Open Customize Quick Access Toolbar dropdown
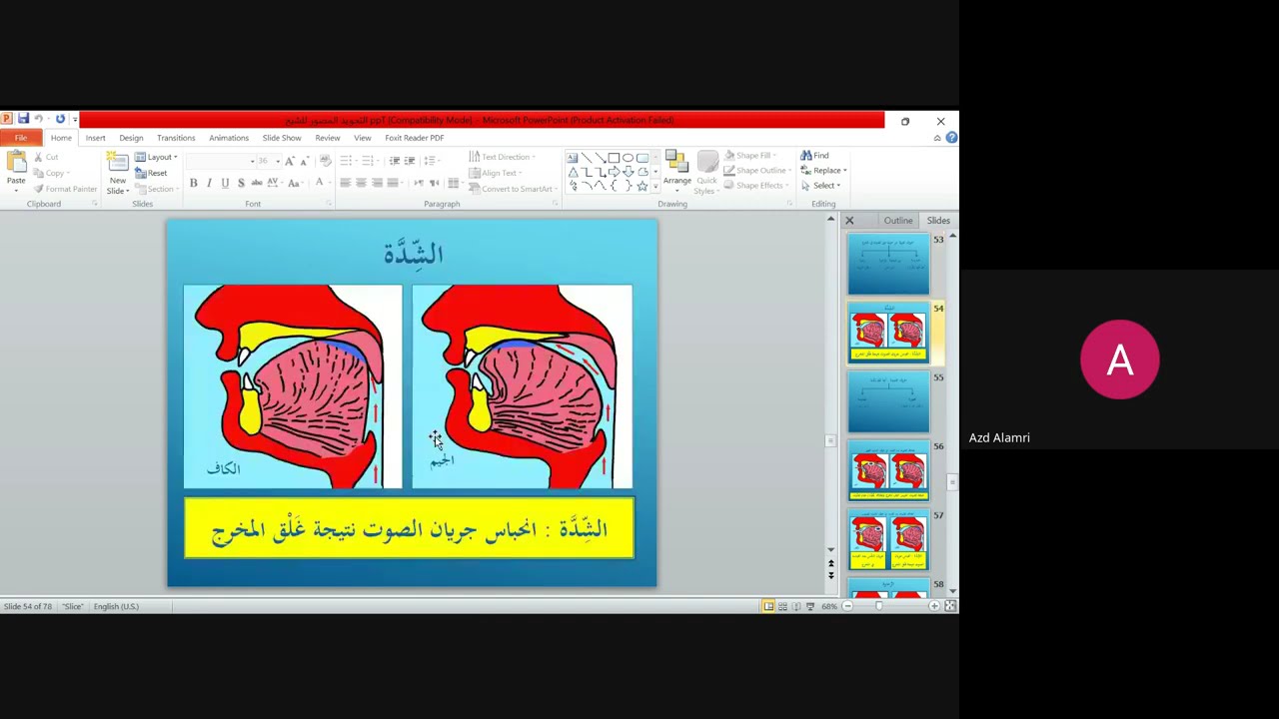 pos(75,120)
